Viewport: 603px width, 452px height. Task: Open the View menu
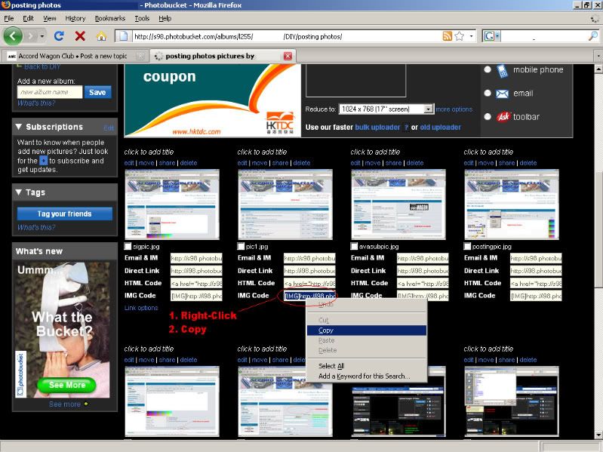(50, 18)
